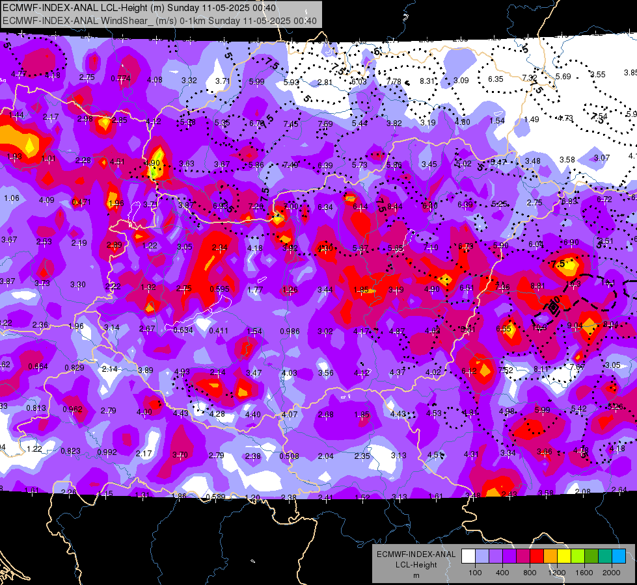Click the grid value 8.31
Screen dimensions: 637x585
tap(427, 81)
